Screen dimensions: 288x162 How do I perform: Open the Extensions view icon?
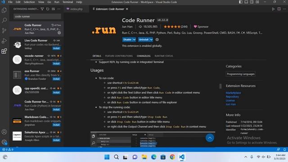4,51
